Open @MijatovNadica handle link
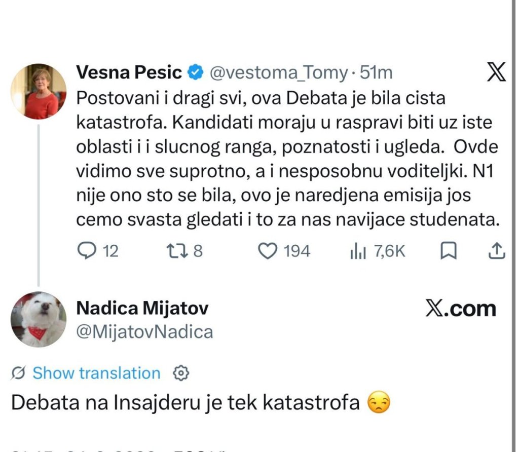Screen dimensions: 519x452 pyautogui.click(x=144, y=332)
